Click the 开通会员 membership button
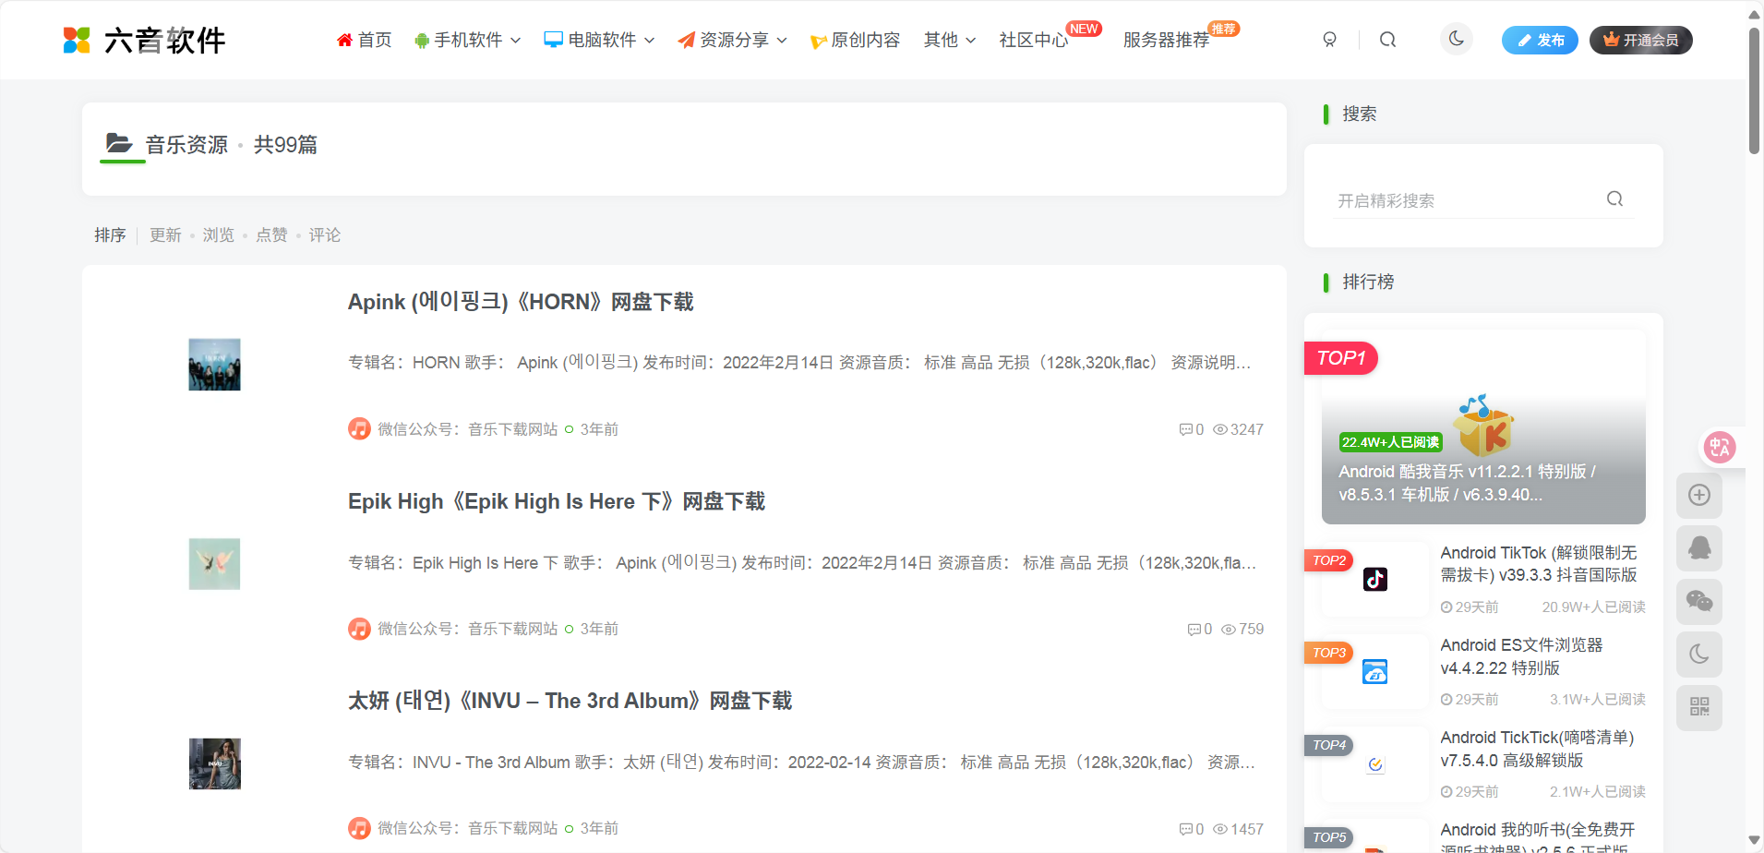The height and width of the screenshot is (853, 1764). click(x=1641, y=40)
